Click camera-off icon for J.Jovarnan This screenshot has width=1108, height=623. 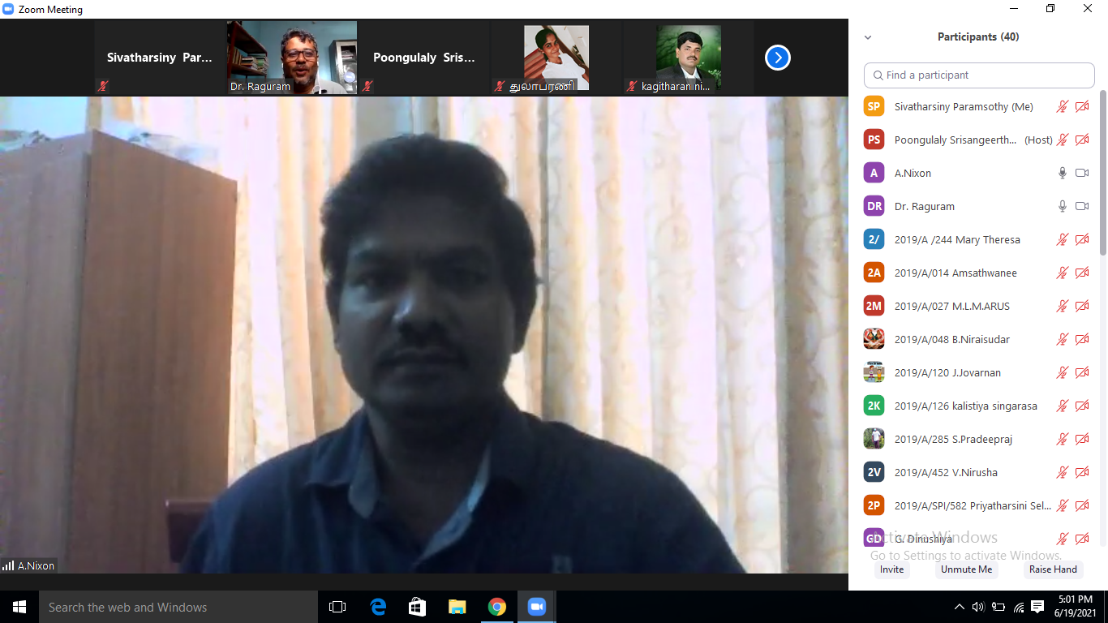[x=1082, y=372]
